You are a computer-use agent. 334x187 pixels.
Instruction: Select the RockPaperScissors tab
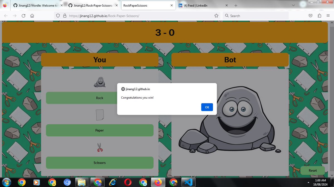click(148, 5)
